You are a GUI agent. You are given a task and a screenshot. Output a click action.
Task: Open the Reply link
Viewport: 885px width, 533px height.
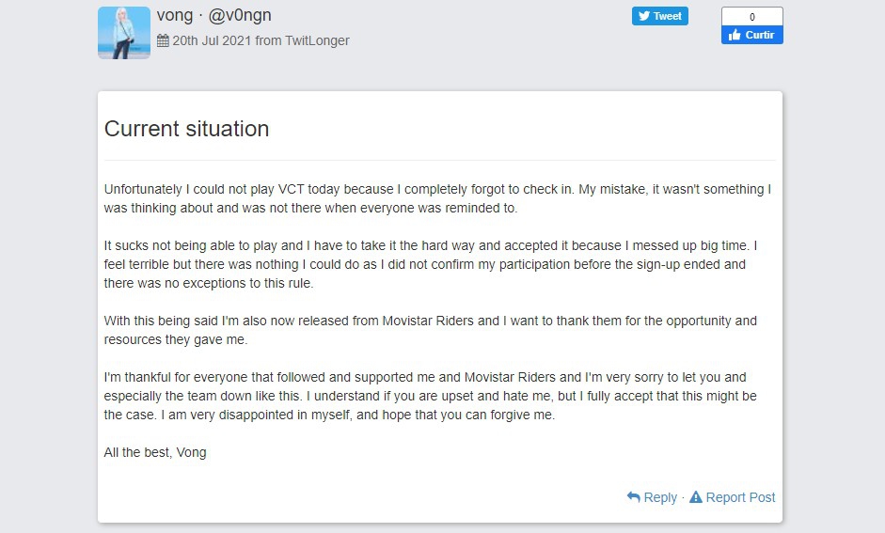coord(660,497)
